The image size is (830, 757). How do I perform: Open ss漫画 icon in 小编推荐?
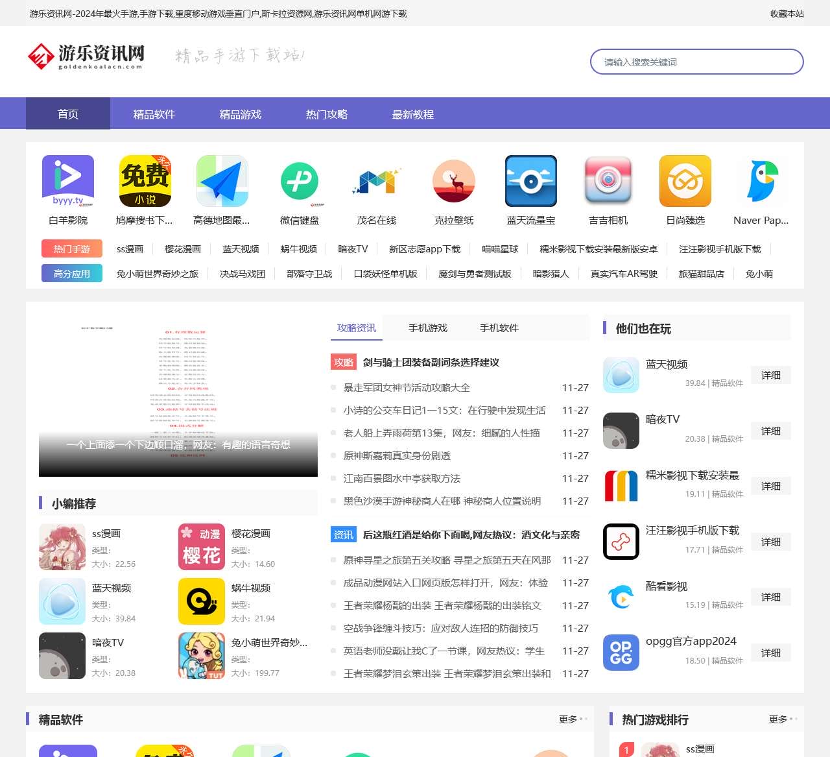click(62, 547)
